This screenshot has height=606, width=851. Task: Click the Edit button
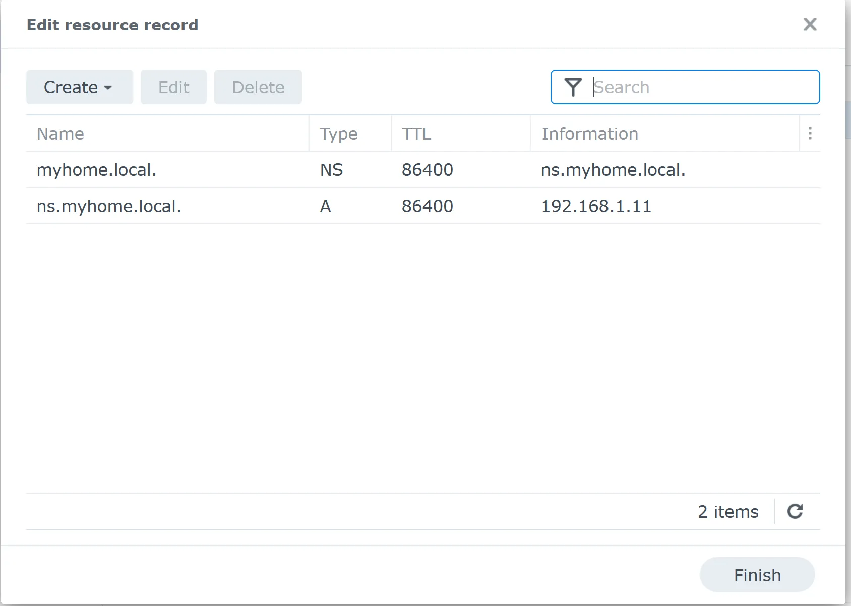tap(173, 87)
